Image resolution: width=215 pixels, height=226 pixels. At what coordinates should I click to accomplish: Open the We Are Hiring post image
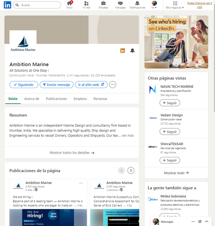coord(48,217)
